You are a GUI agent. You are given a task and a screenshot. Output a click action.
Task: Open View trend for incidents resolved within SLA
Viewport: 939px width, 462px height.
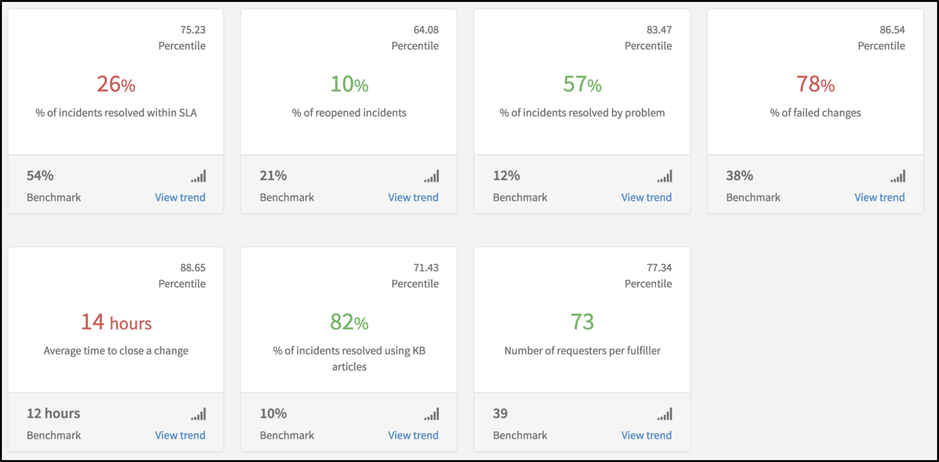pyautogui.click(x=180, y=197)
